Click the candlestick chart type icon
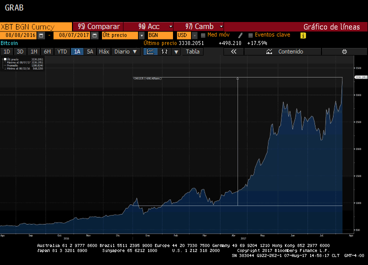Viewport: 368px width, 265px height. 163,51
